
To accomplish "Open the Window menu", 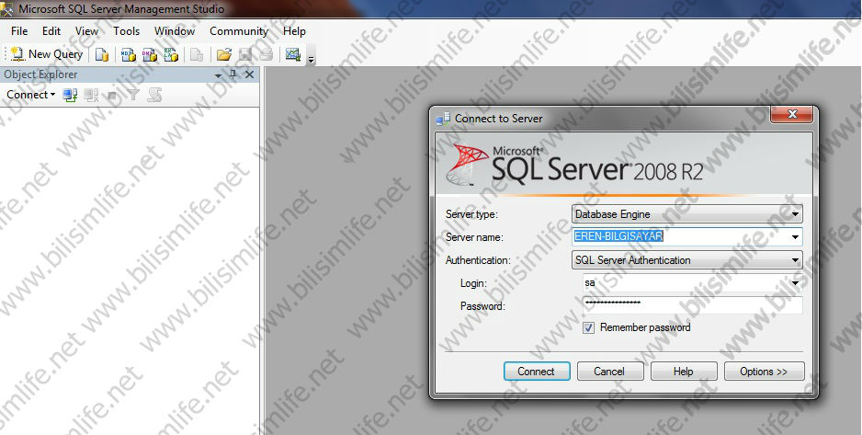I will pos(175,31).
